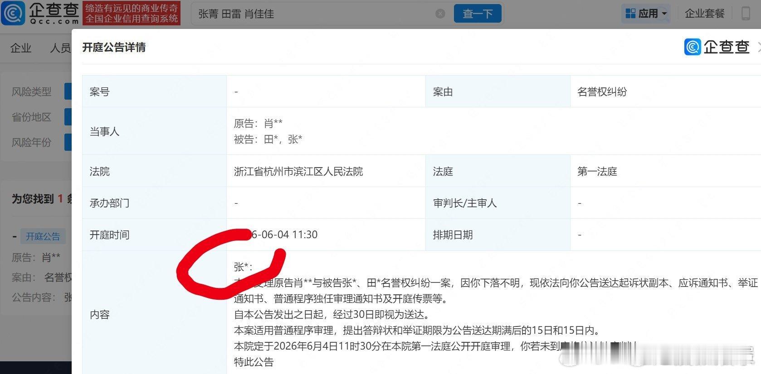Open the 开庭公告 tag in results

pos(43,236)
